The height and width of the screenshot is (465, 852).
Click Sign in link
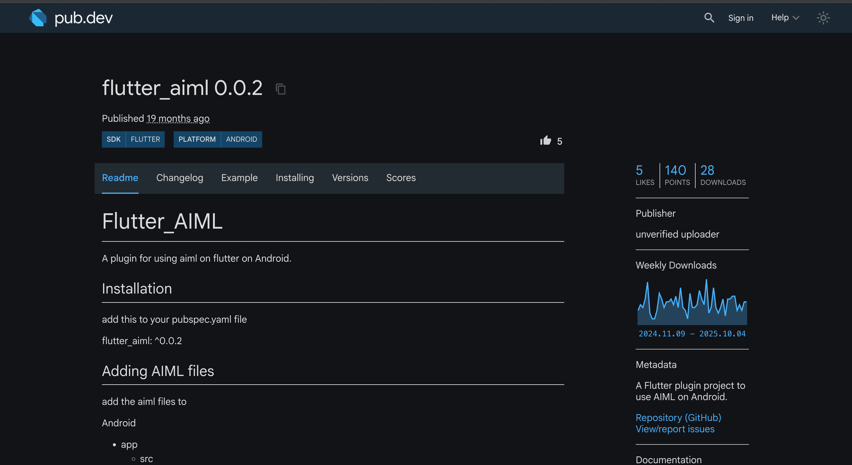[741, 18]
